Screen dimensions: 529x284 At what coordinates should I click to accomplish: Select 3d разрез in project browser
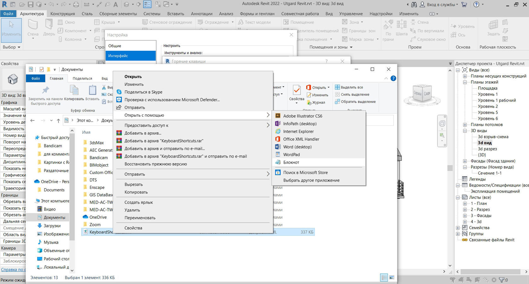click(487, 149)
